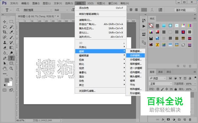Click the foreground color swatch

pos(7,80)
